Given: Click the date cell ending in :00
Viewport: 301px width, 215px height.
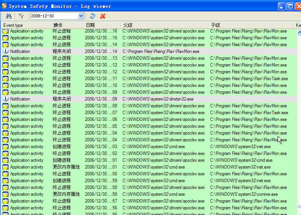Looking at the screenshot, I should point(101,174).
